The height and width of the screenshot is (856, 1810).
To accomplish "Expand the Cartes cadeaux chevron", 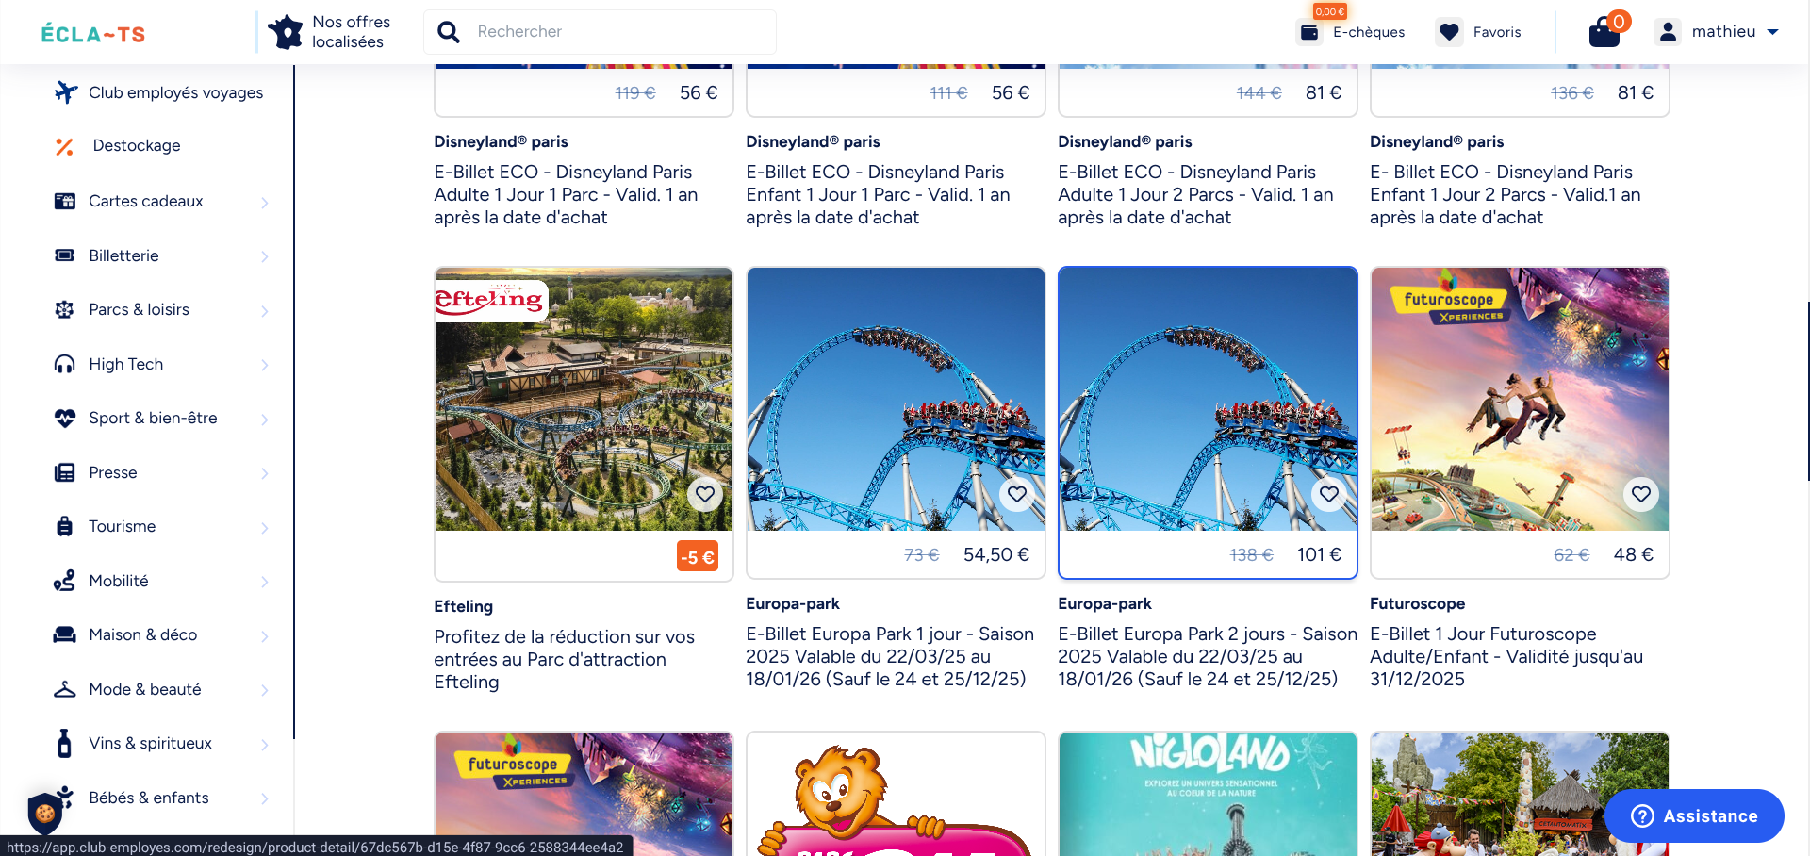I will 265,202.
